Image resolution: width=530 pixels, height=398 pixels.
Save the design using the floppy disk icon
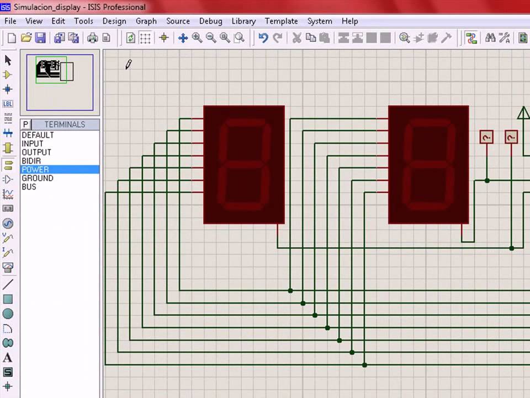tap(40, 38)
